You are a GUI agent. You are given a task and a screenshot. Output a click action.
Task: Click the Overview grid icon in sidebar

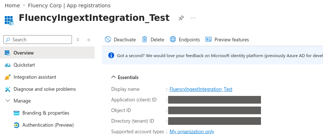pyautogui.click(x=7, y=53)
